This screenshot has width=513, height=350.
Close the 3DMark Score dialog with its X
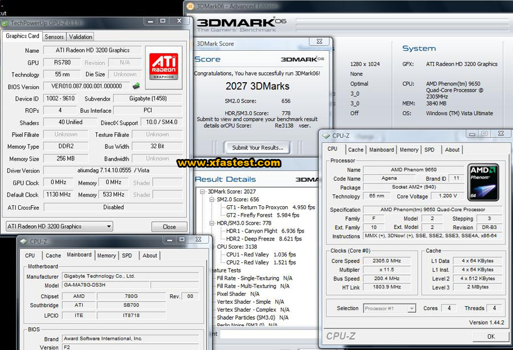[319, 42]
